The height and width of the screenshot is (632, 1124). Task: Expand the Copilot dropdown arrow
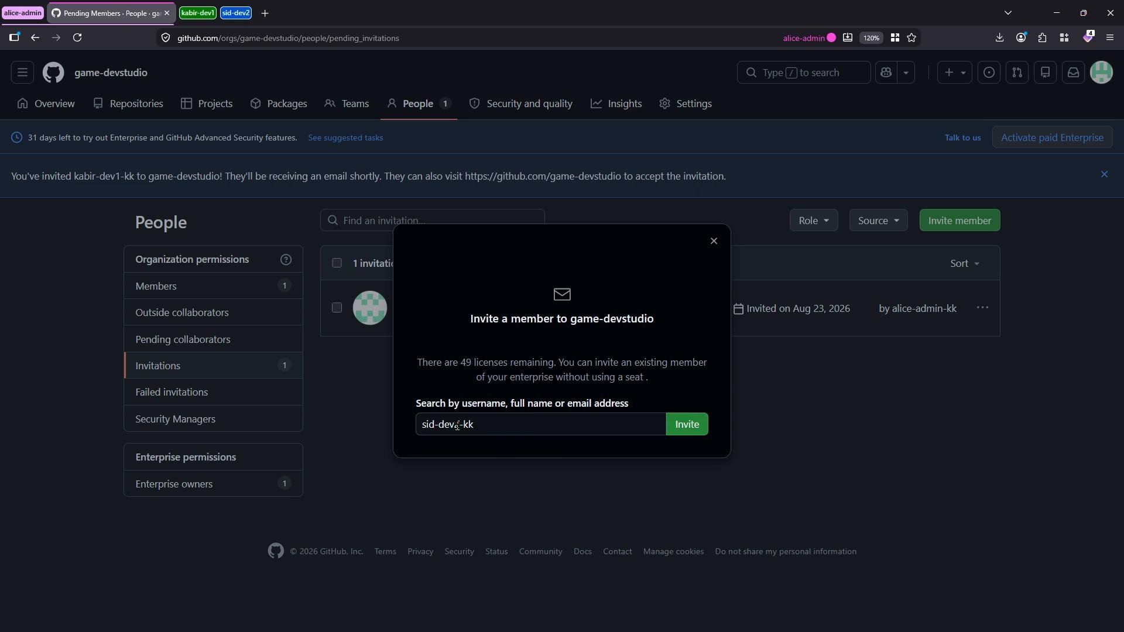pyautogui.click(x=906, y=73)
